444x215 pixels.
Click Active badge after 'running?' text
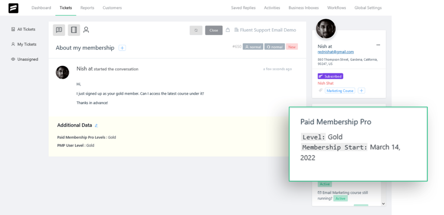[x=340, y=198]
